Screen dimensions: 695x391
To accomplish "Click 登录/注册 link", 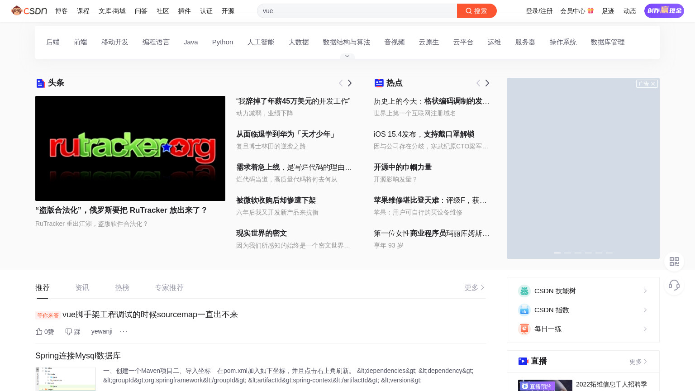I will point(539,11).
